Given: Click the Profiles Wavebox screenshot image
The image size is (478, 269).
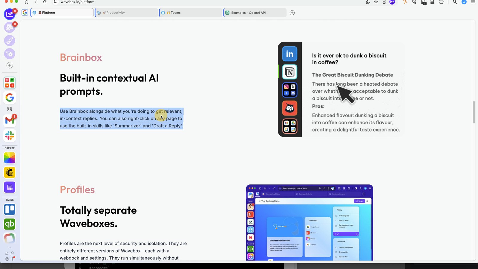Looking at the screenshot, I should click(310, 222).
